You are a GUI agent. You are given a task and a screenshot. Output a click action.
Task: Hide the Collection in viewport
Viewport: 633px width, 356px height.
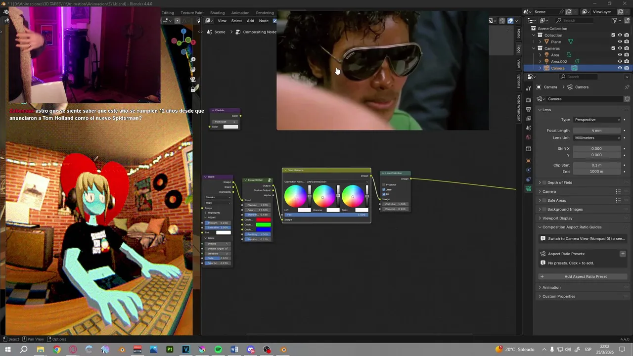[x=620, y=35]
